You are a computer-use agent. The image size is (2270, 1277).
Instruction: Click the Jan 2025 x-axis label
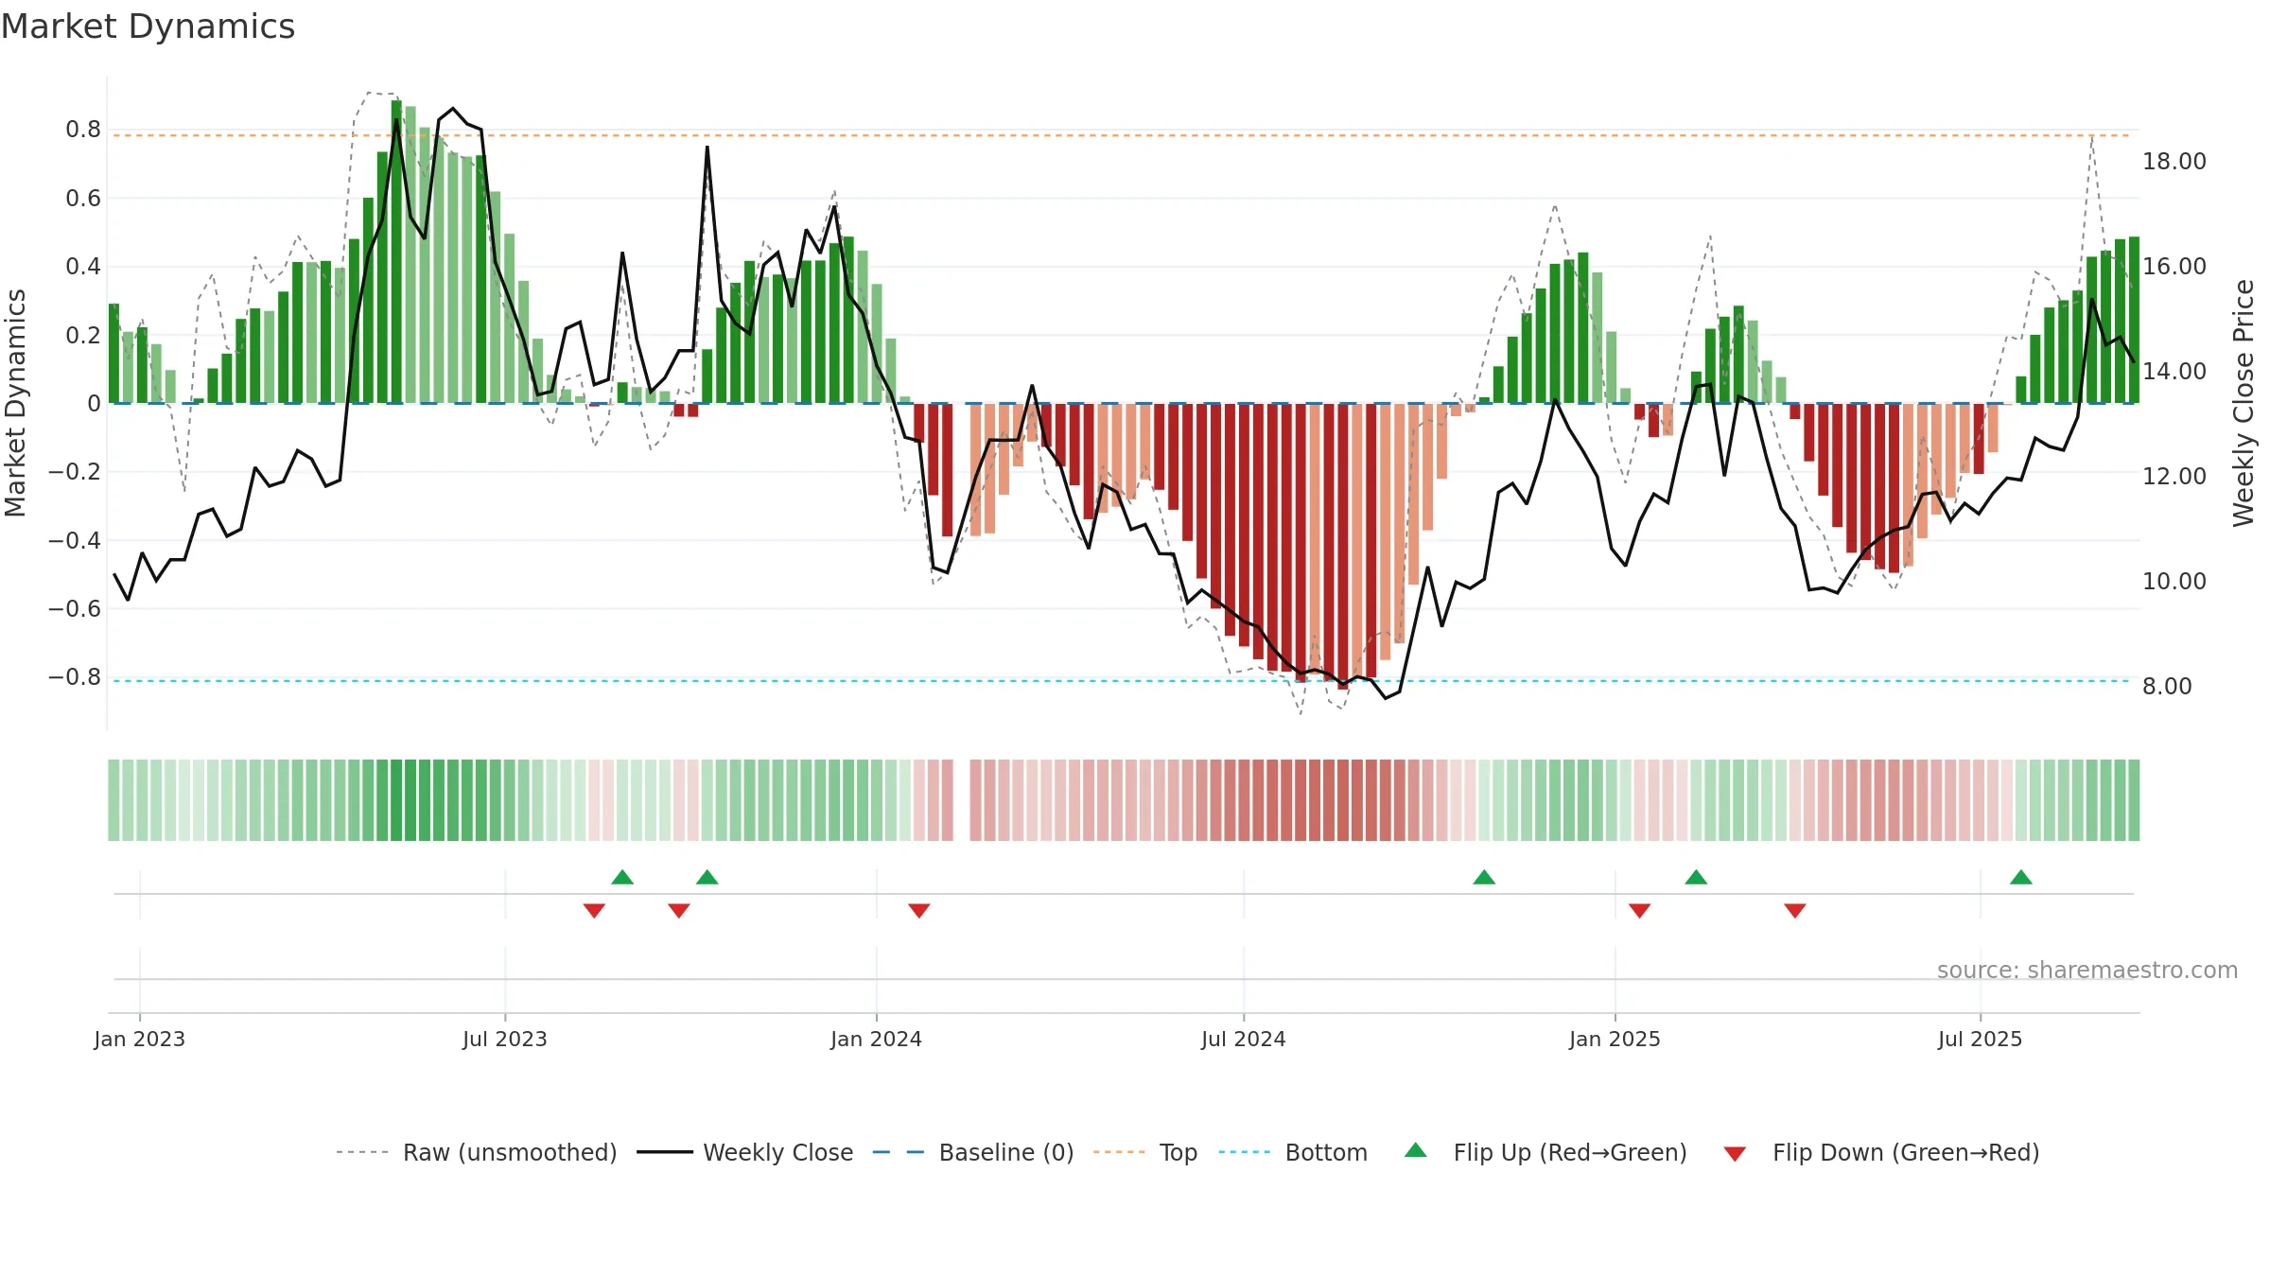click(1615, 1039)
